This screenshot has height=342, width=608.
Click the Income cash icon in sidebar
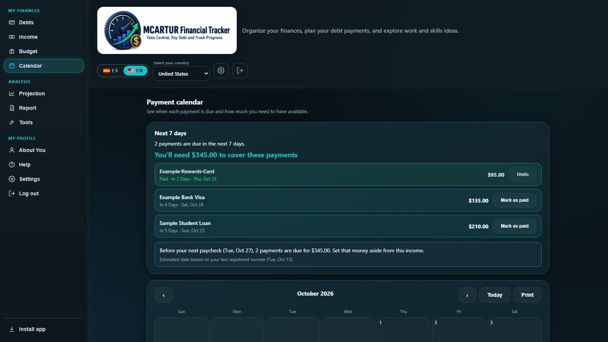click(x=12, y=37)
